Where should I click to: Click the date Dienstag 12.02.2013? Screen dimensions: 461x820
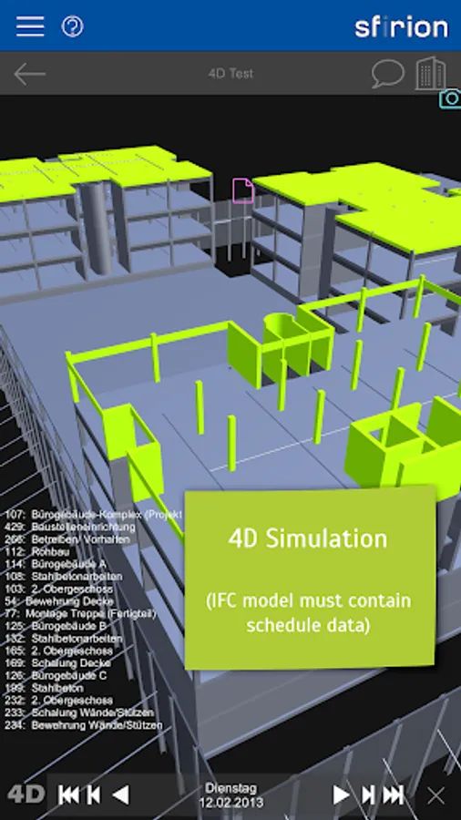tap(230, 794)
